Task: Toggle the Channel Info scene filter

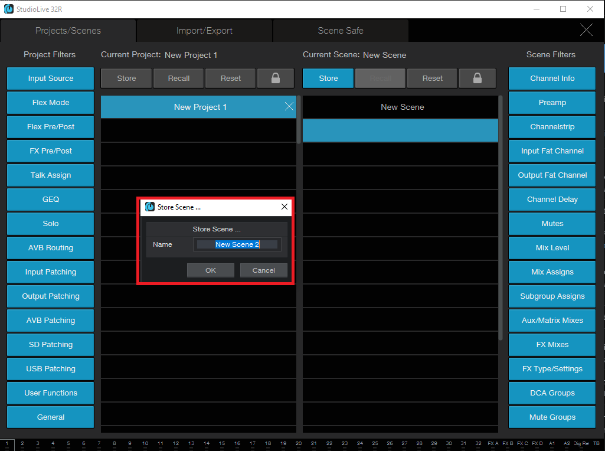Action: pos(552,79)
